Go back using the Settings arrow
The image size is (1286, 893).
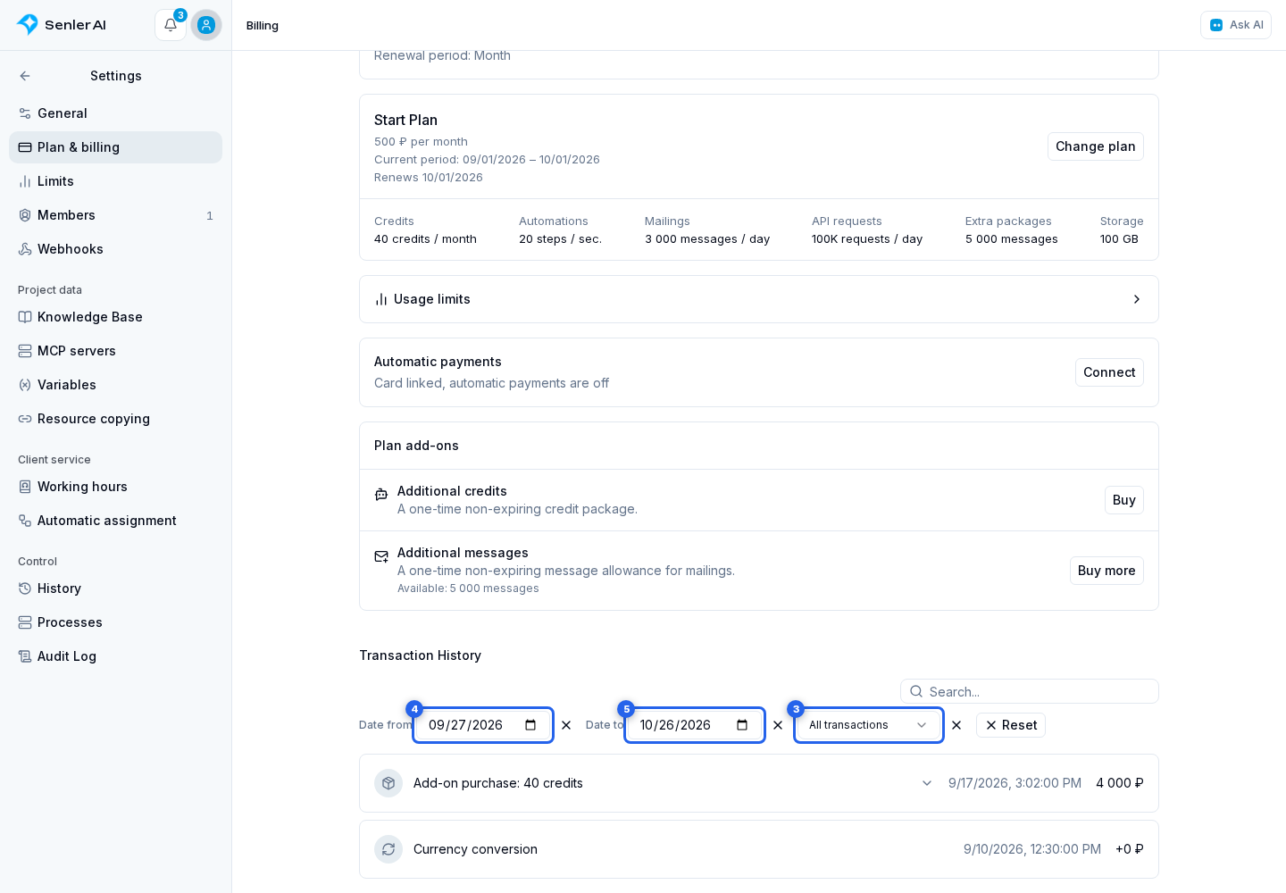point(25,76)
